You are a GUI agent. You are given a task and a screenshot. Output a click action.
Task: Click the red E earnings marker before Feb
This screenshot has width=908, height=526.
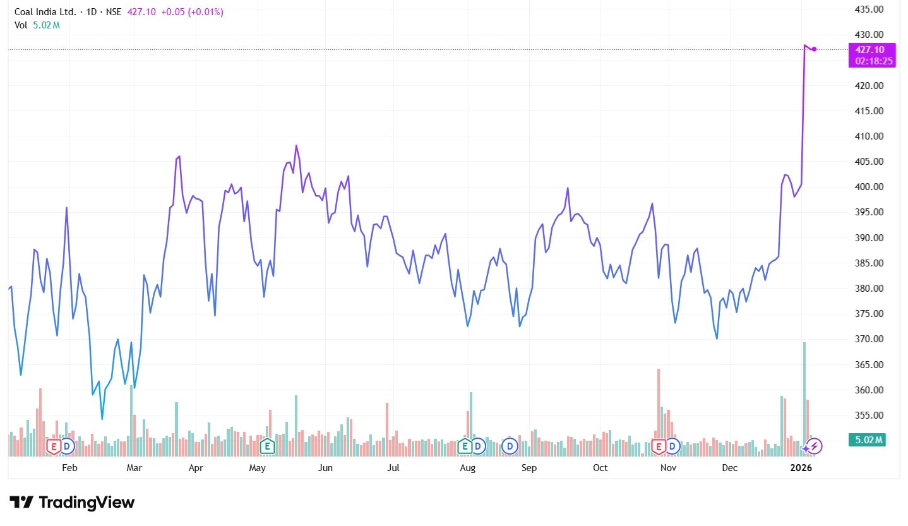tap(54, 446)
